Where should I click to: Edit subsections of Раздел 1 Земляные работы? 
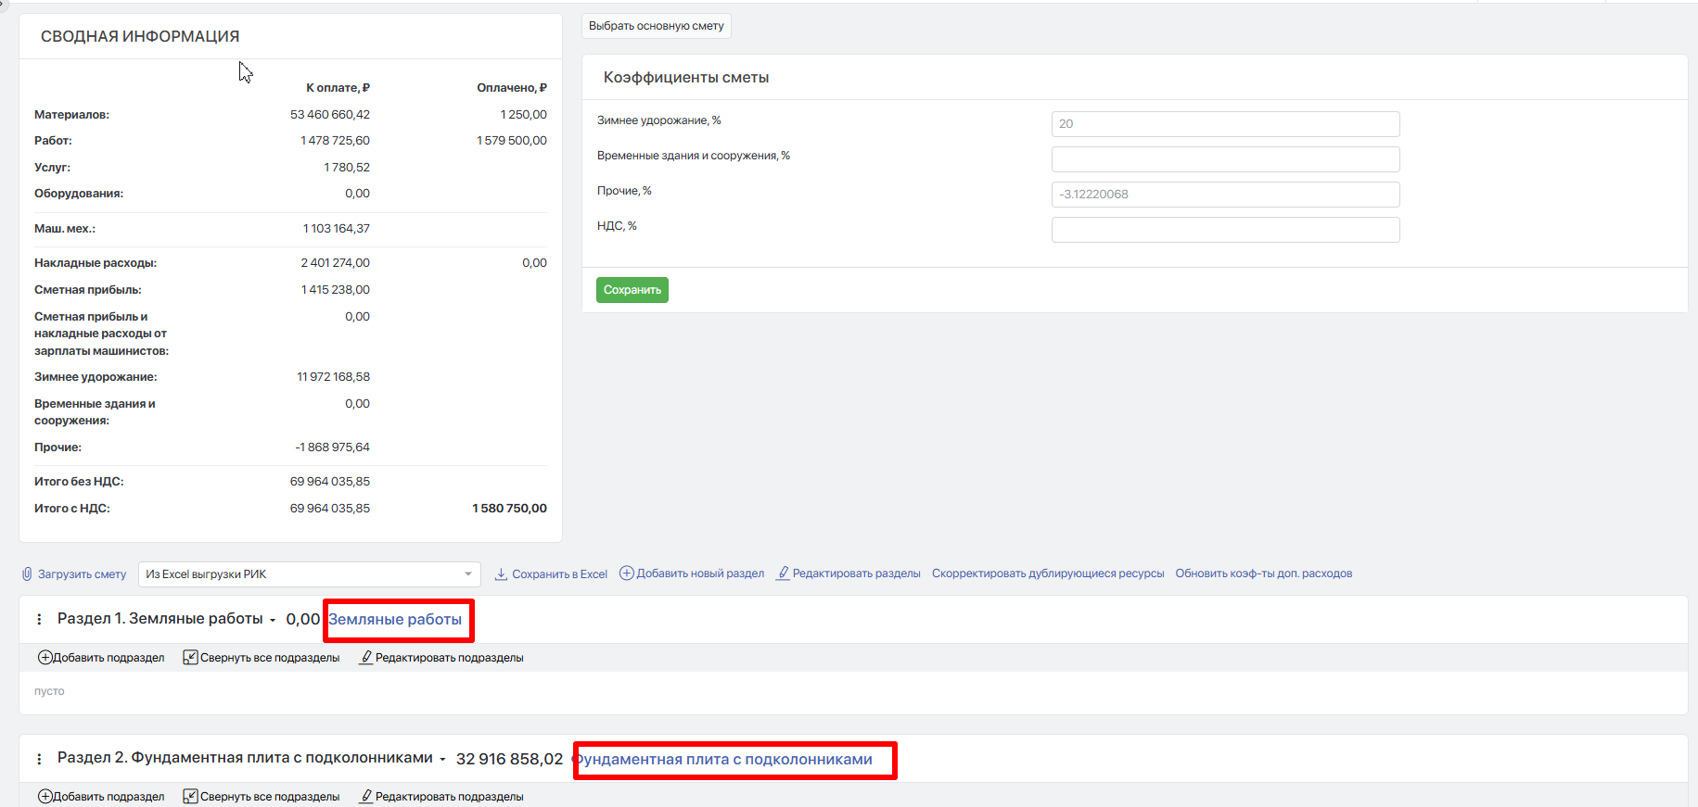click(x=441, y=658)
